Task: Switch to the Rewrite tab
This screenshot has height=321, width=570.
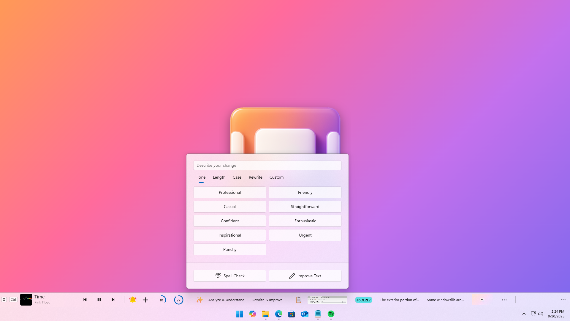Action: [255, 177]
